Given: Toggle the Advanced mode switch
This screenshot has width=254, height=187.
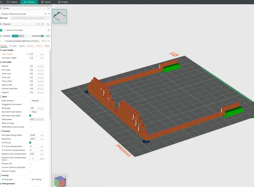Looking at the screenshot, I should pos(42,36).
